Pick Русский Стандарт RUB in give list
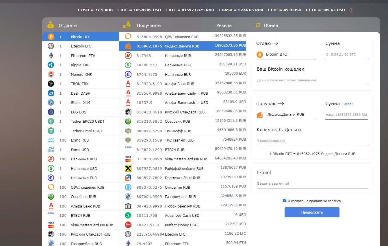The height and width of the screenshot is (246, 388). click(81, 234)
